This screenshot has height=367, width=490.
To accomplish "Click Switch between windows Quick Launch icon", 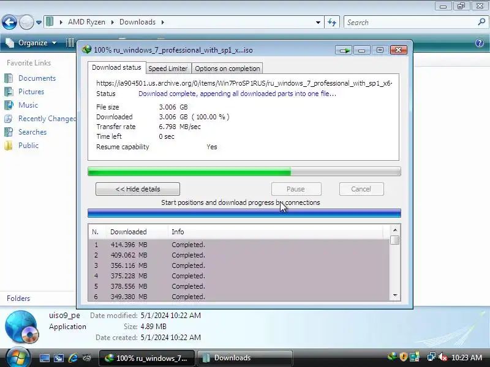I will pyautogui.click(x=59, y=358).
